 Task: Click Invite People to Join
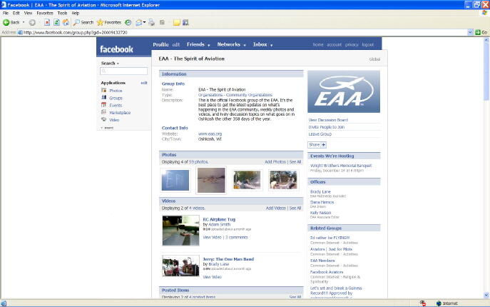(x=326, y=127)
